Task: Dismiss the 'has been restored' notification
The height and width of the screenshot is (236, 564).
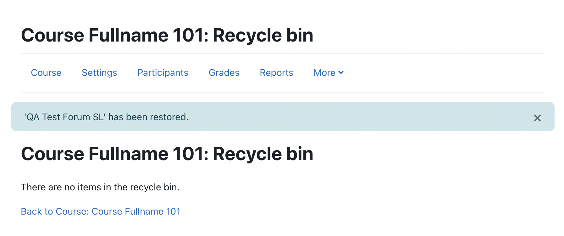Action: tap(537, 118)
